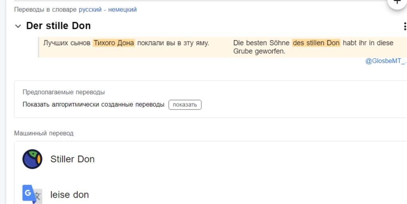Open the русский - немецкий dictionary link
This screenshot has height=204, width=407.
[108, 9]
